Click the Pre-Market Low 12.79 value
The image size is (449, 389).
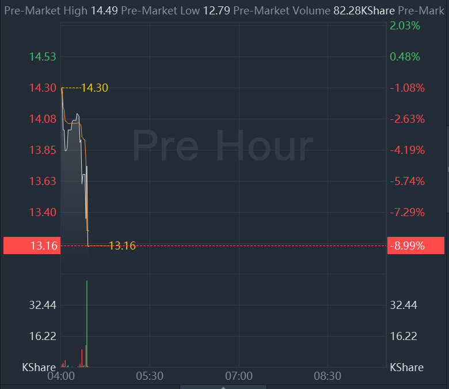[216, 11]
